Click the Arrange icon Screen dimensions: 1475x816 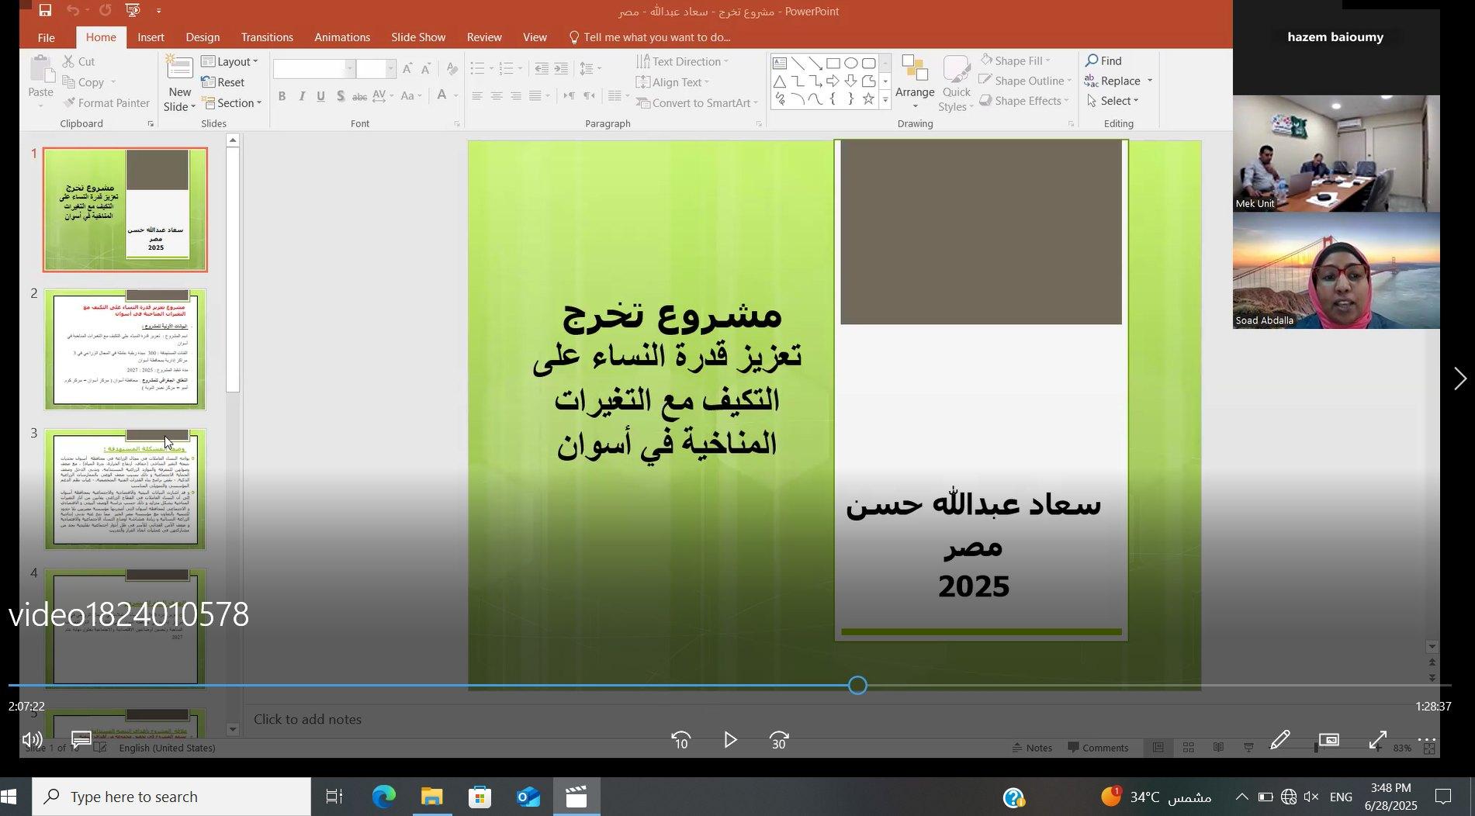(x=915, y=69)
